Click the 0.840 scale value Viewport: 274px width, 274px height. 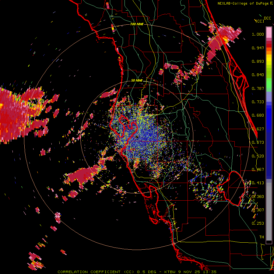258,75
